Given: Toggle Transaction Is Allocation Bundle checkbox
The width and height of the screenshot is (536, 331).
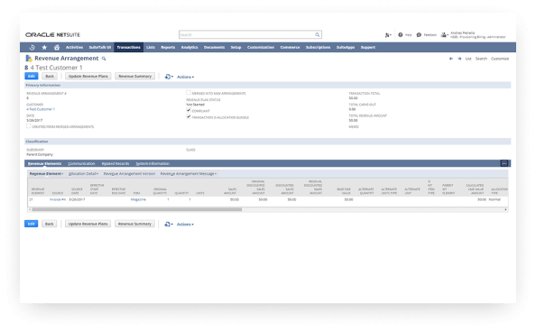Looking at the screenshot, I should pos(189,117).
